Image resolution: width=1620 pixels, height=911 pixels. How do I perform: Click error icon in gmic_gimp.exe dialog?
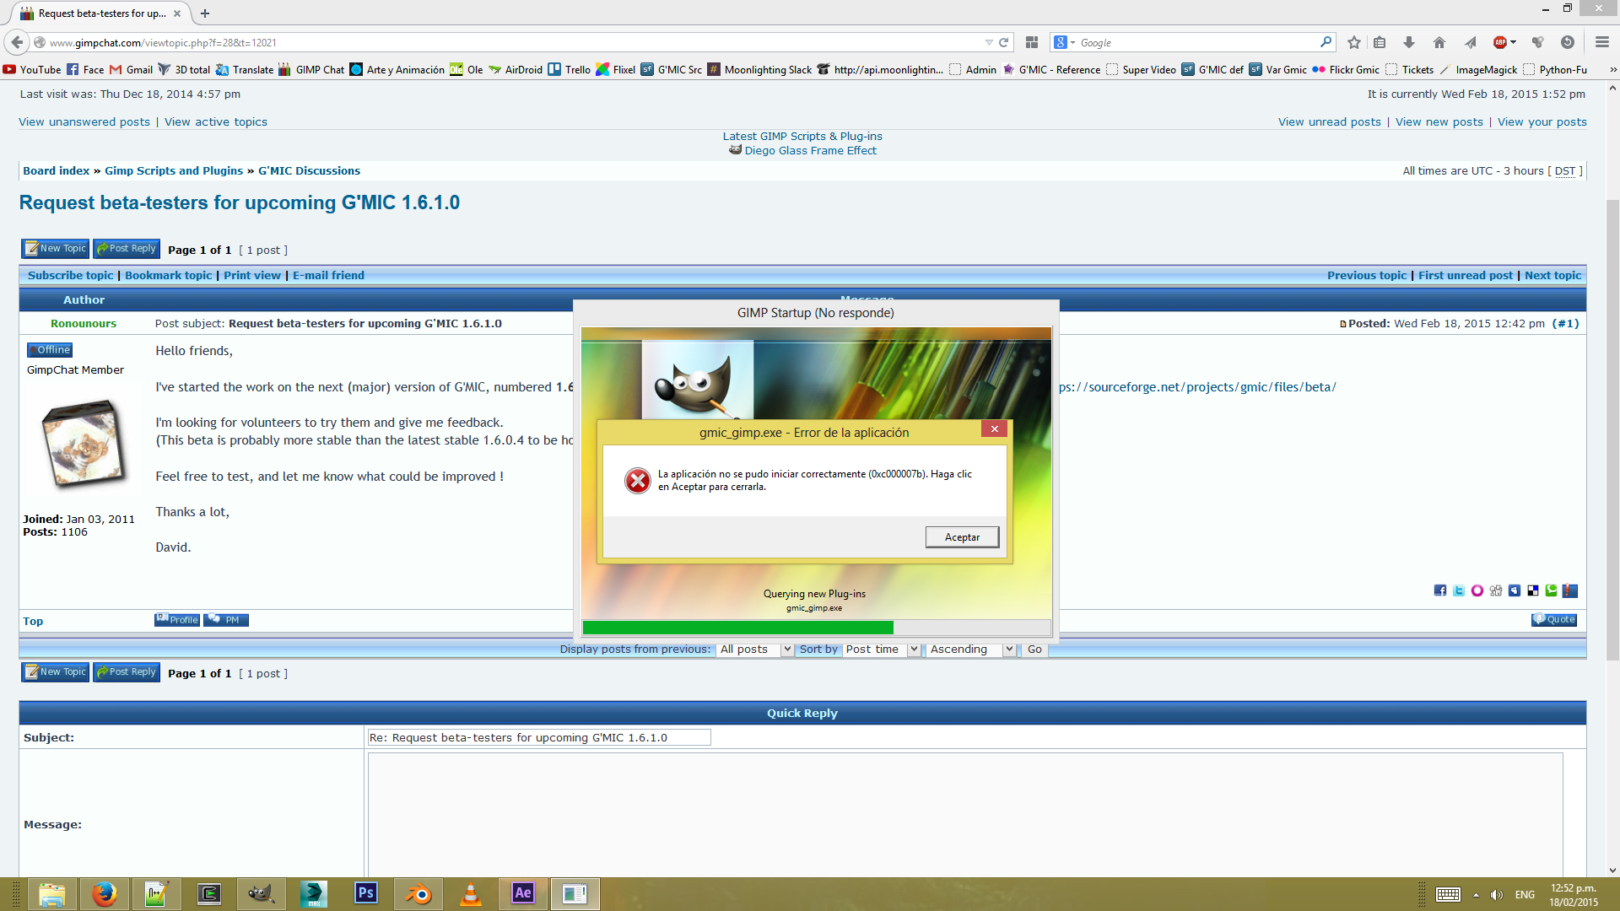coord(638,481)
